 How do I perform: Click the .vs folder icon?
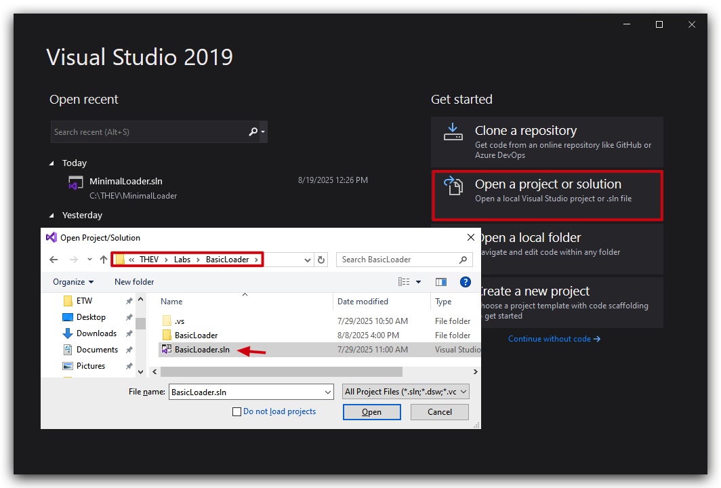tap(167, 321)
